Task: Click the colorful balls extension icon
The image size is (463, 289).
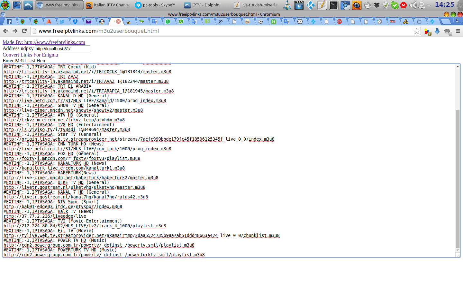Action: tap(427, 31)
